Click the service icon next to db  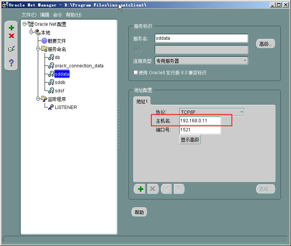coord(51,57)
